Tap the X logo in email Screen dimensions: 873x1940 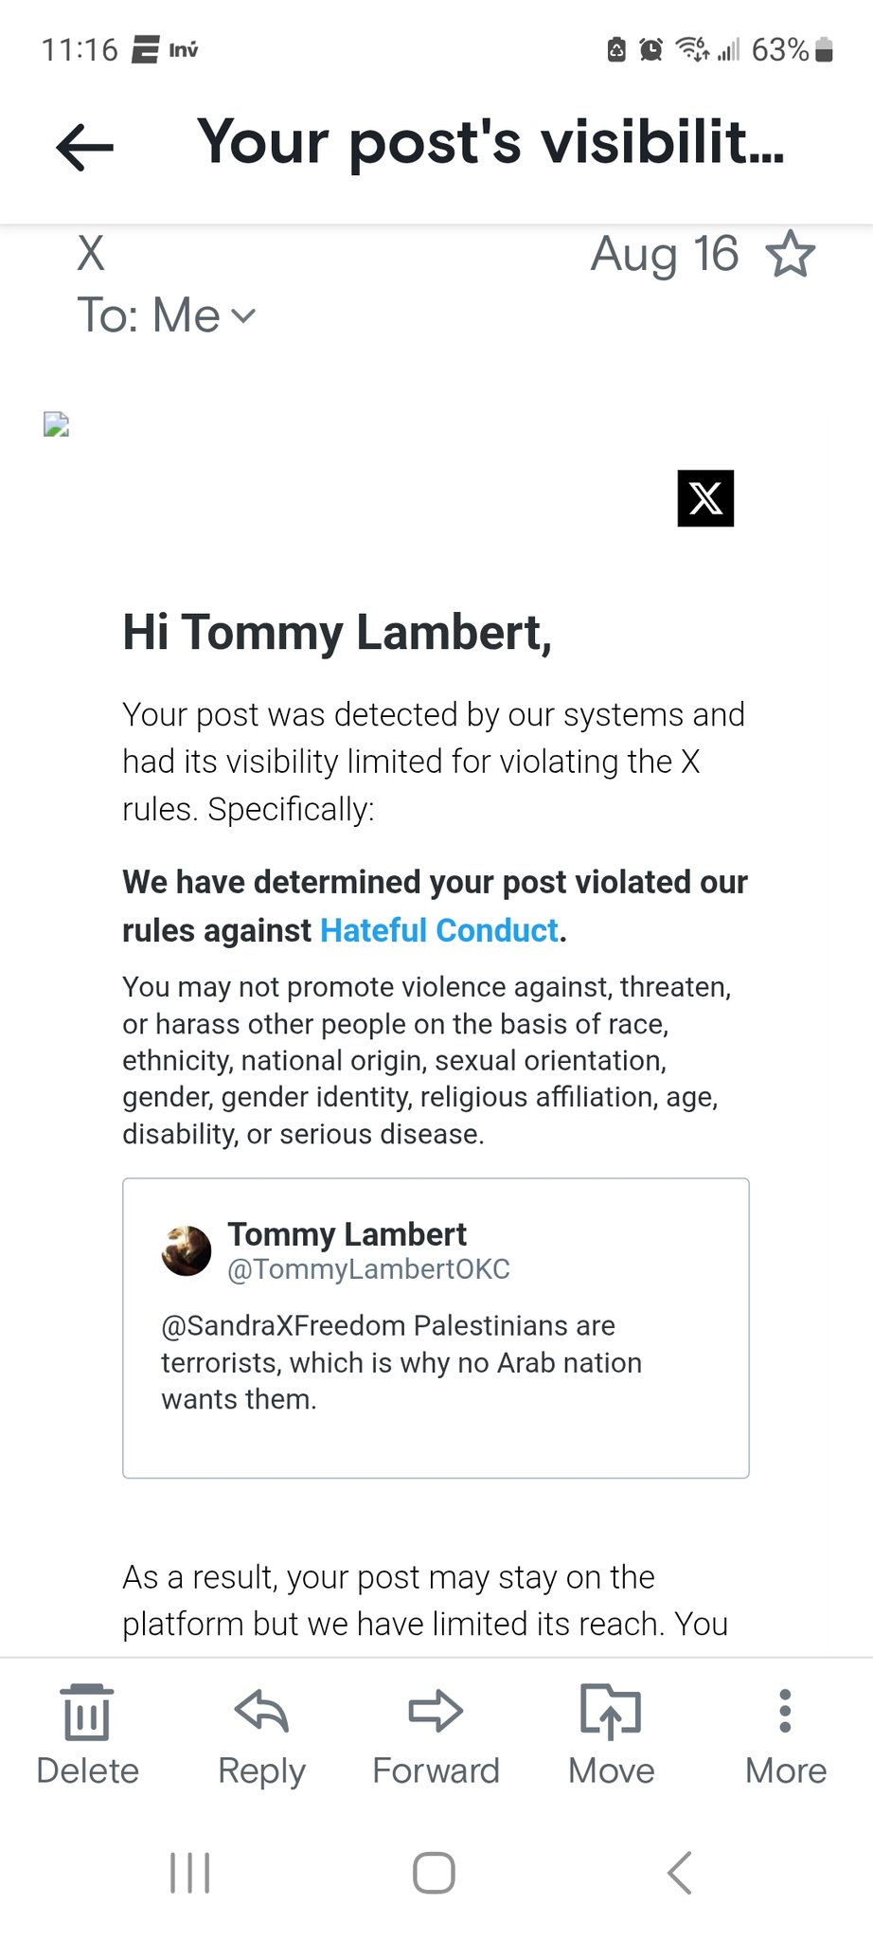pos(705,498)
